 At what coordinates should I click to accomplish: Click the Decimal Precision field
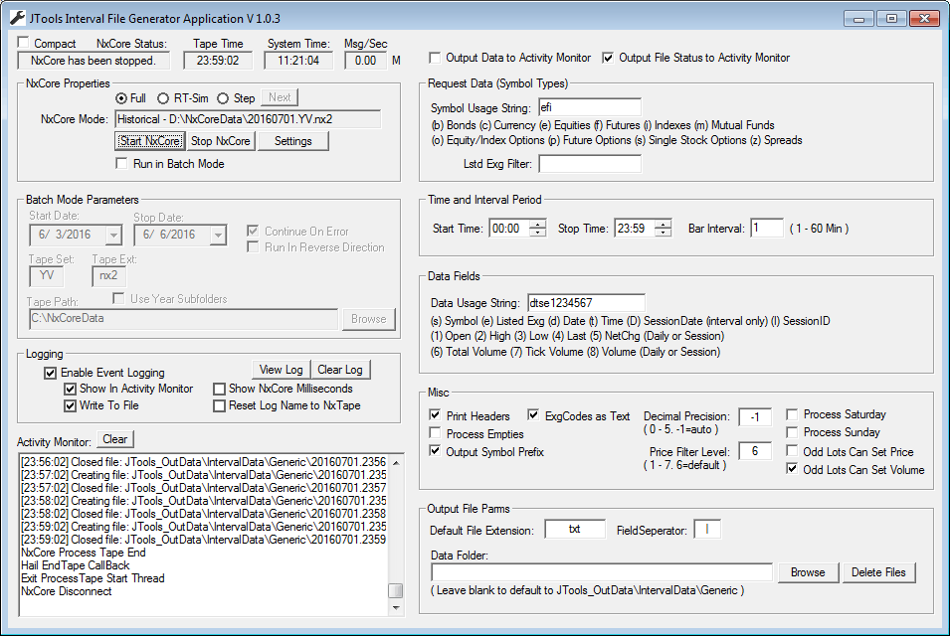point(755,417)
